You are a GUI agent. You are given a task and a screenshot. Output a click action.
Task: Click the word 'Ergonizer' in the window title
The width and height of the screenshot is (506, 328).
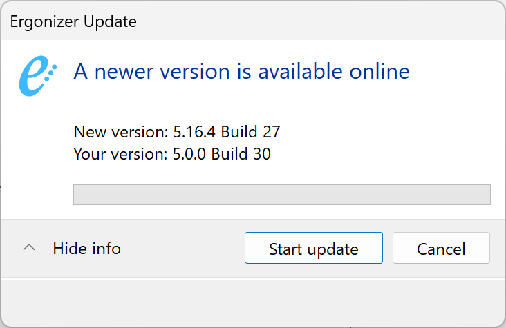click(x=44, y=21)
